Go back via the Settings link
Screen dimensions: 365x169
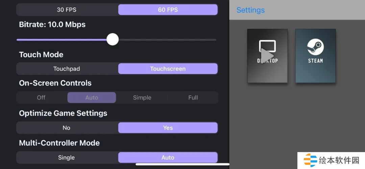pos(250,10)
